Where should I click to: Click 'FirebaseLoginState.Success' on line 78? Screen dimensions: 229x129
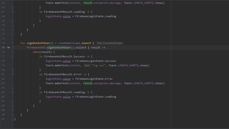click(96, 61)
